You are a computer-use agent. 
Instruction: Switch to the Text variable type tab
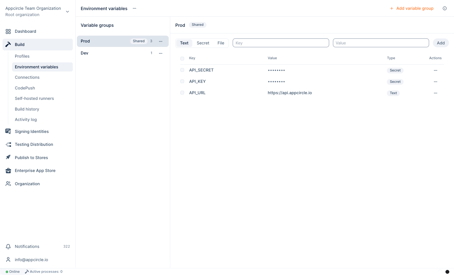coord(184,43)
